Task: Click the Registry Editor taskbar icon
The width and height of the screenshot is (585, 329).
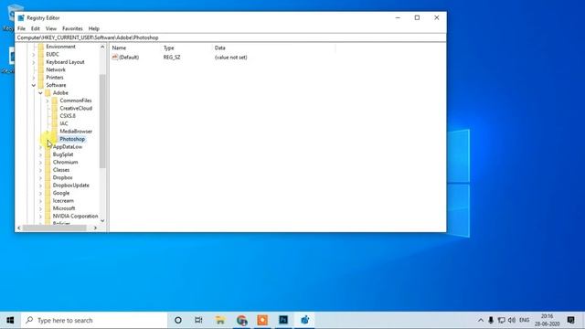Action: pyautogui.click(x=304, y=320)
